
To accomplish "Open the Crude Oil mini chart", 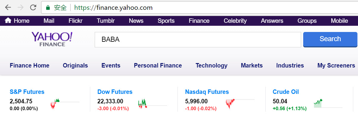I will pyautogui.click(x=328, y=103).
